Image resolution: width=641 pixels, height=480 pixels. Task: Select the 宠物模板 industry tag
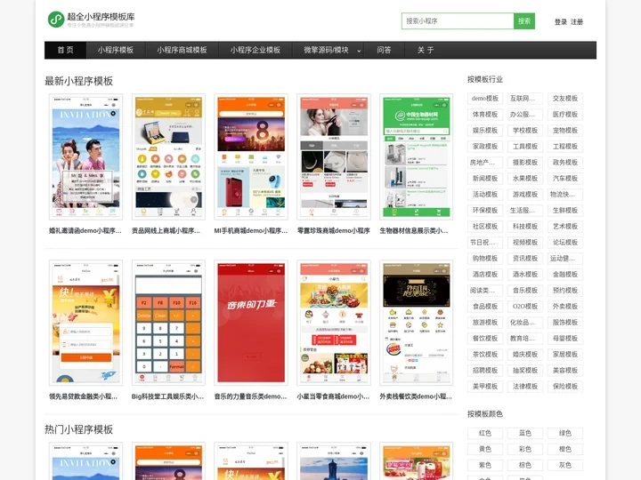pos(565,130)
